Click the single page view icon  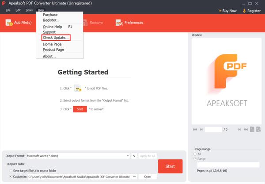click(252, 129)
